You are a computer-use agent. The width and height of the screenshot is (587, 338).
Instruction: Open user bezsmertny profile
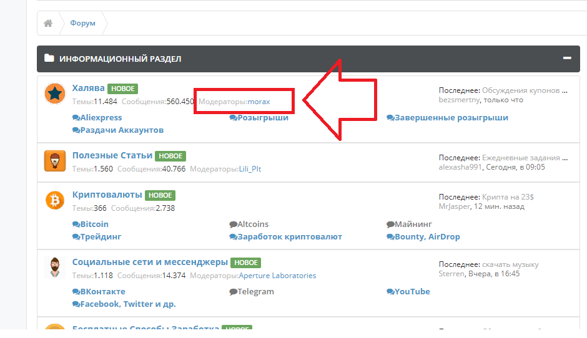459,100
